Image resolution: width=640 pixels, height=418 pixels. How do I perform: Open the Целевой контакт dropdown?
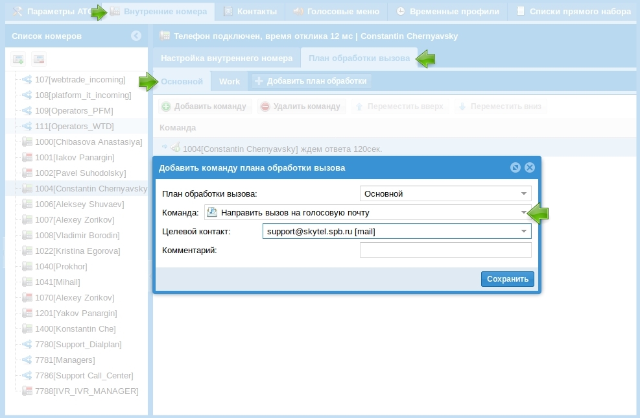(524, 232)
